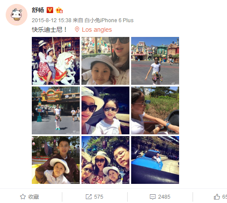Image resolution: width=227 pixels, height=203 pixels.
Task: Click the crown membership badge
Action: coord(59,10)
